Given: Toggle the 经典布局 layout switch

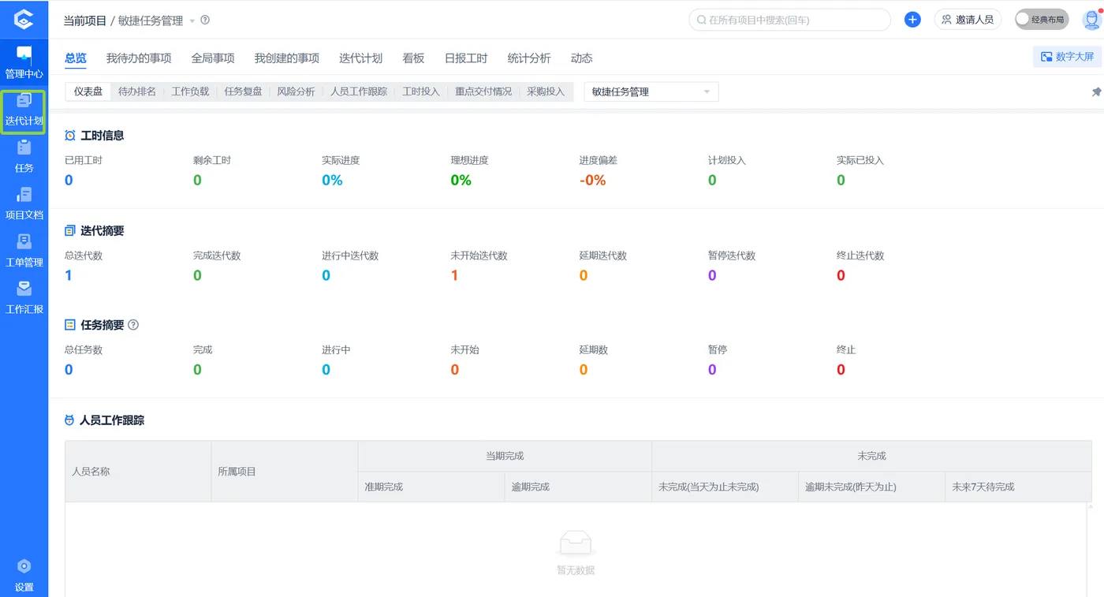Looking at the screenshot, I should pyautogui.click(x=1041, y=20).
